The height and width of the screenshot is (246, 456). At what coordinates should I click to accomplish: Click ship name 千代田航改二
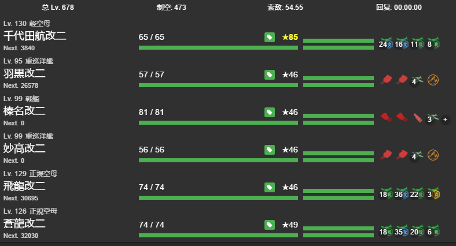(x=35, y=36)
